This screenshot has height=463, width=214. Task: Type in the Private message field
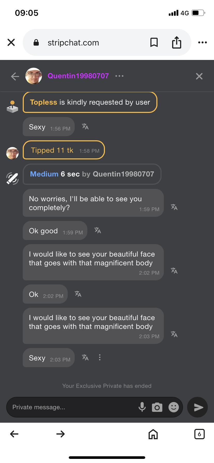point(72,407)
